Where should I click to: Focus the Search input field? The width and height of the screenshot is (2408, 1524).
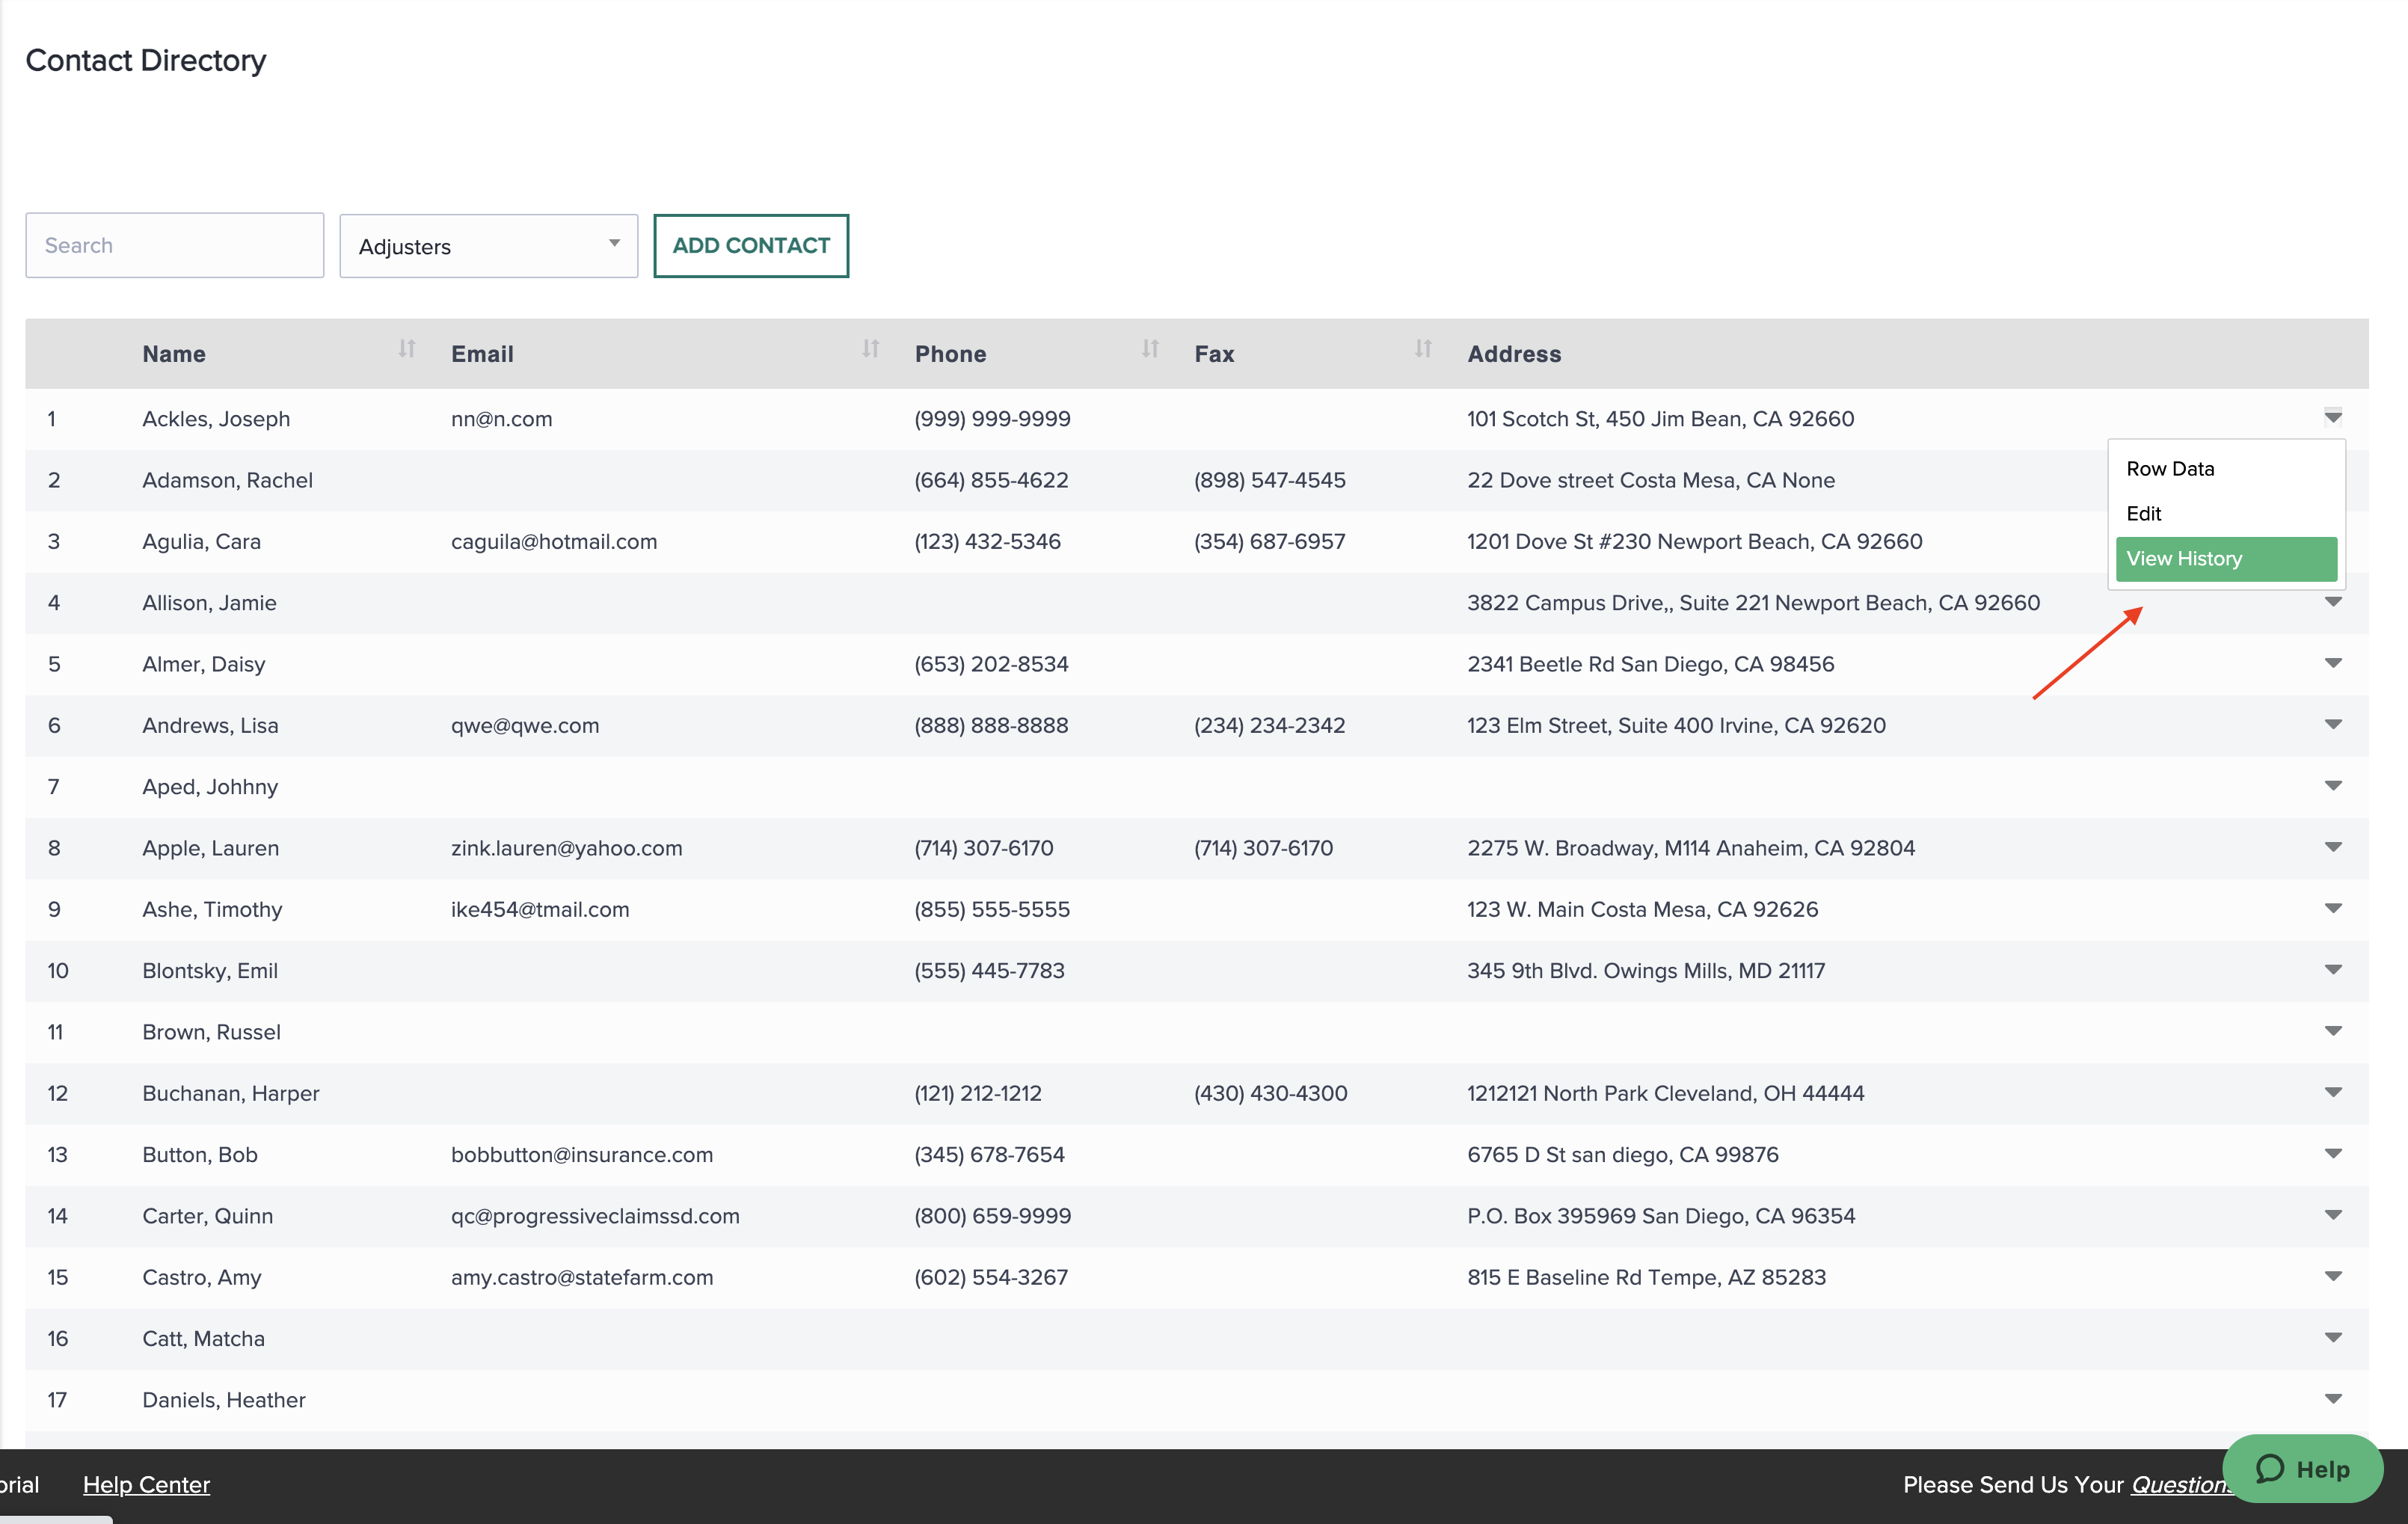(x=175, y=245)
